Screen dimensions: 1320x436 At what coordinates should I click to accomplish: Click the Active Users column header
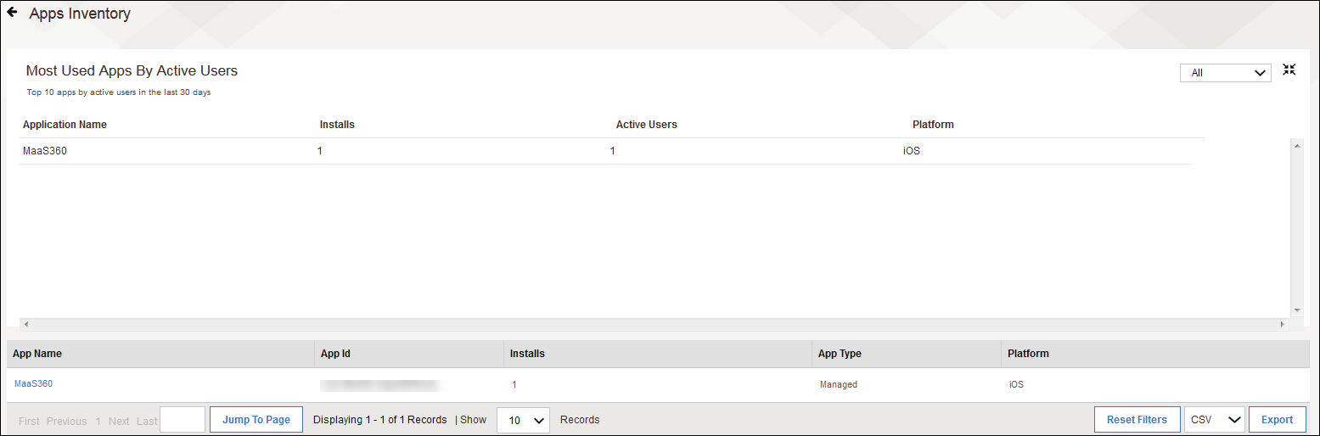point(647,125)
